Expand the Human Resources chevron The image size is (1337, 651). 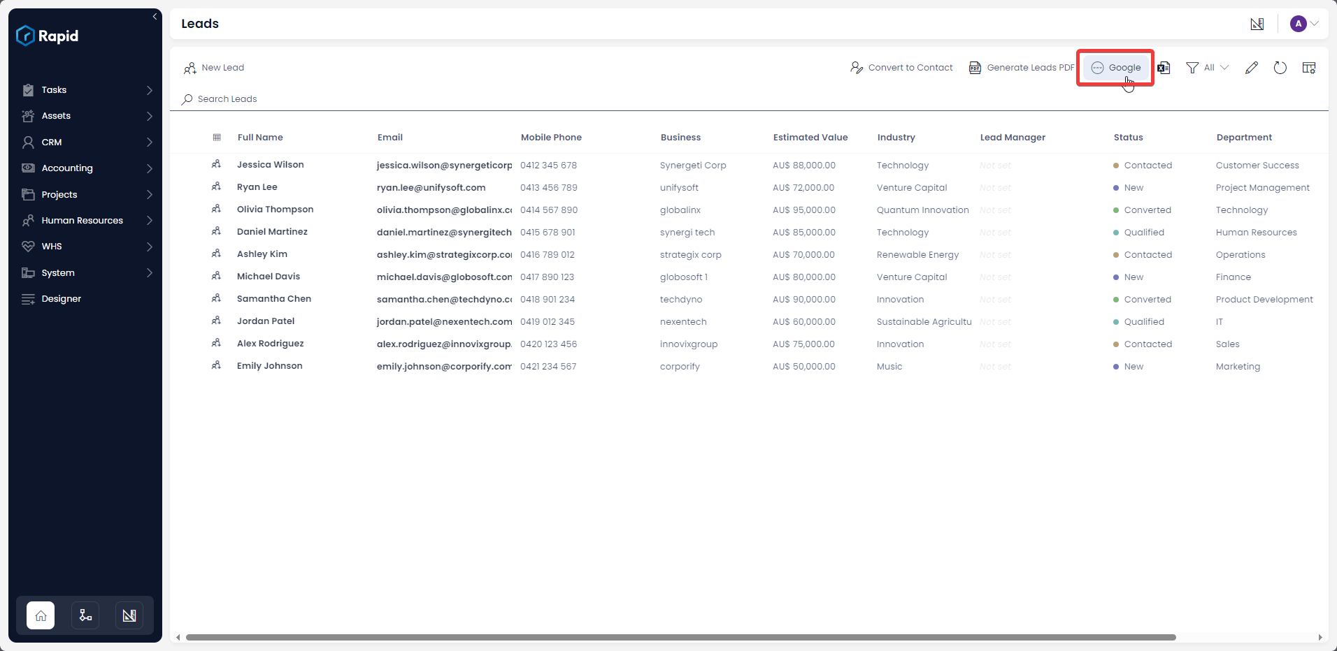150,221
